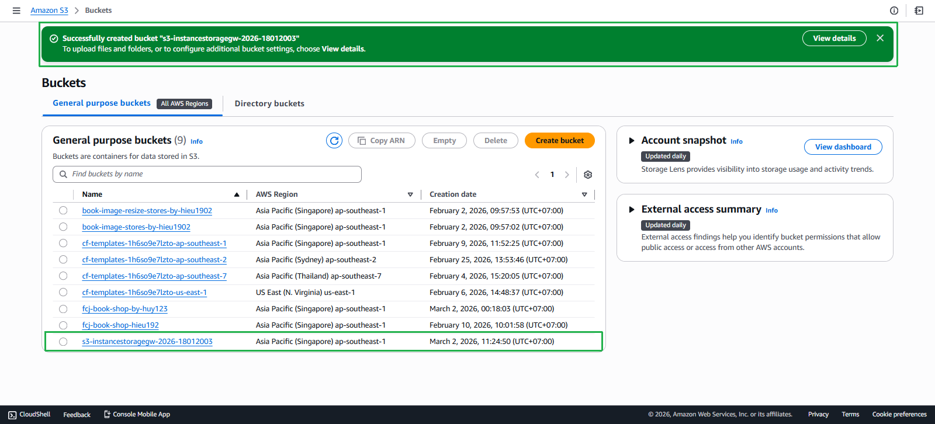
Task: Switch to General purpose buckets tab
Action: (102, 103)
